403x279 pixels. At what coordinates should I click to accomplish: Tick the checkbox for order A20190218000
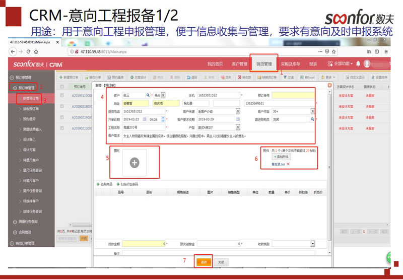(x=62, y=106)
